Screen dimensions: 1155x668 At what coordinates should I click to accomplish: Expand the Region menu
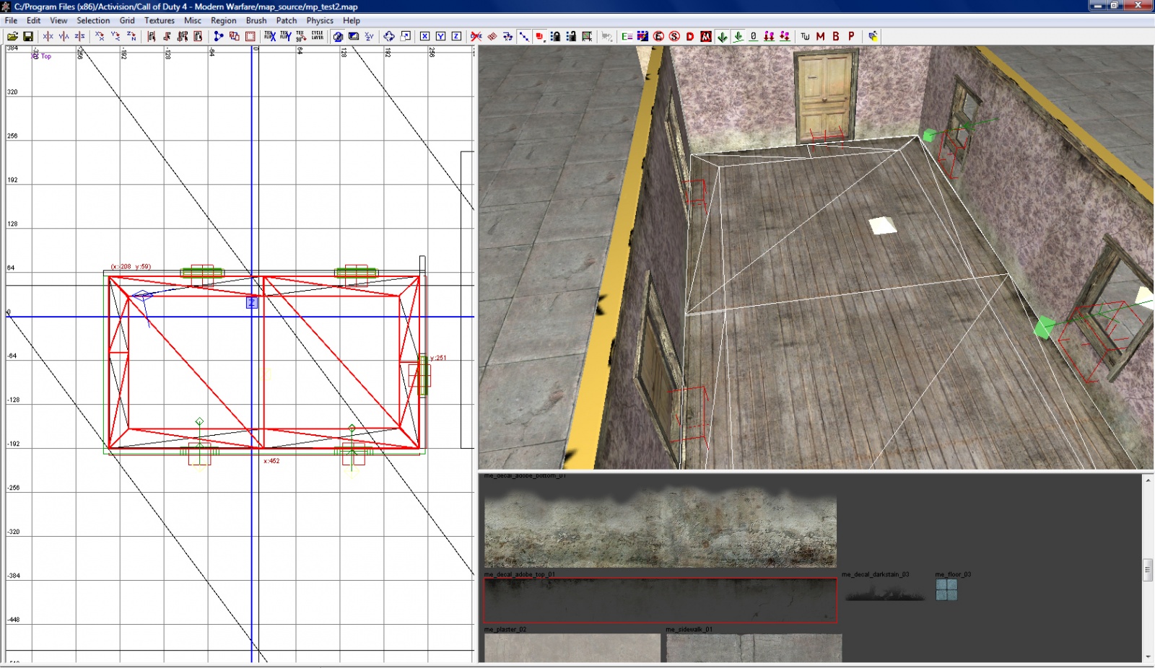coord(223,20)
